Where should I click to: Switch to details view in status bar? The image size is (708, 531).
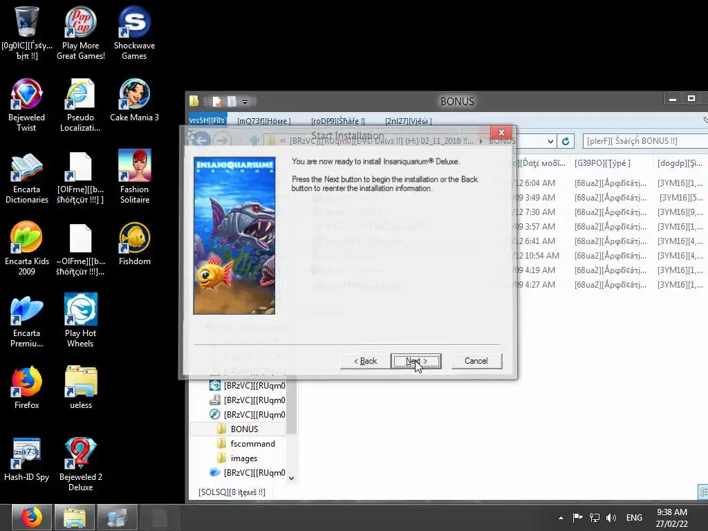point(703,492)
